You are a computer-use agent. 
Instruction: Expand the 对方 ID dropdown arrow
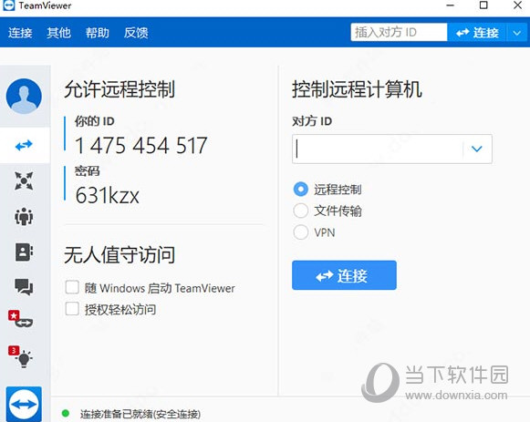pyautogui.click(x=477, y=149)
